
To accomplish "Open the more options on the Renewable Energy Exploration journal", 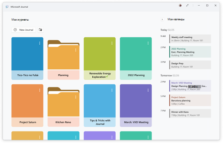I will tap(112, 43).
